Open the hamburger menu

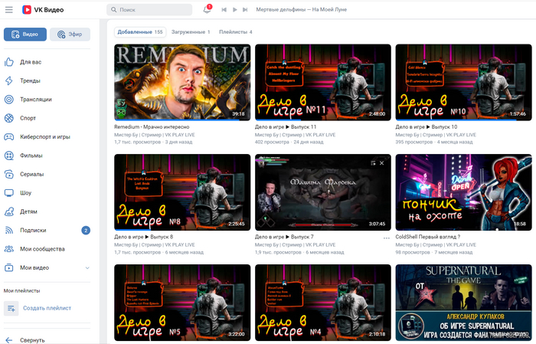click(x=9, y=10)
